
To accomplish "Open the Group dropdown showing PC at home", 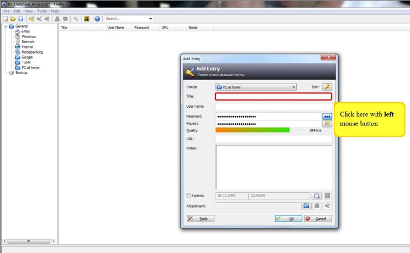I will pos(256,87).
